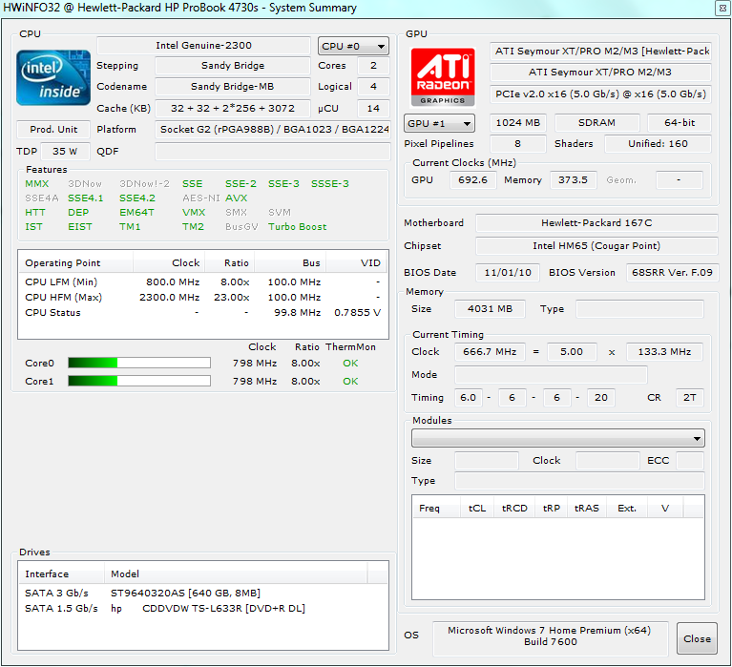Click the Model column header in Drives
The height and width of the screenshot is (667, 732).
pos(236,573)
